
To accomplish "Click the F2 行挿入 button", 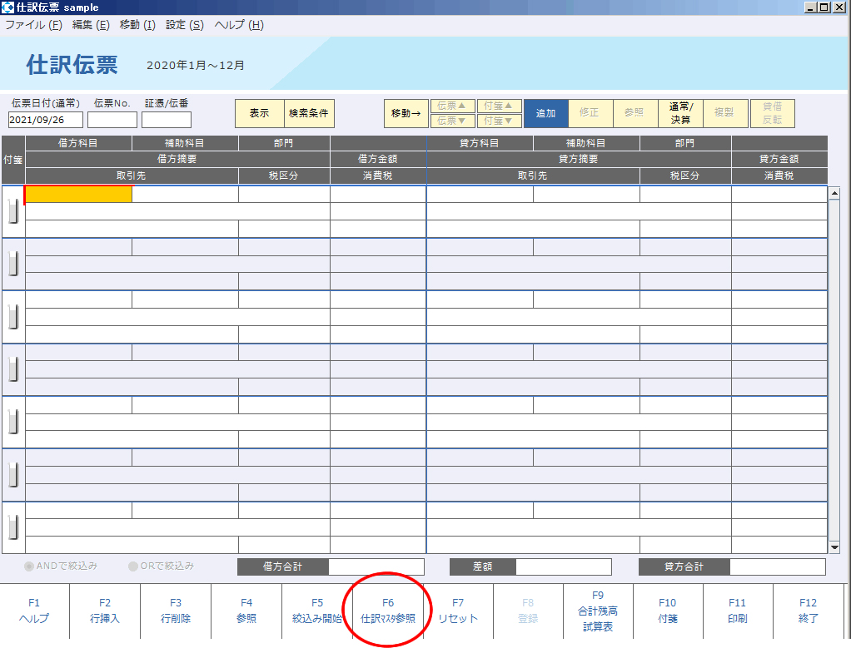I will 105,611.
